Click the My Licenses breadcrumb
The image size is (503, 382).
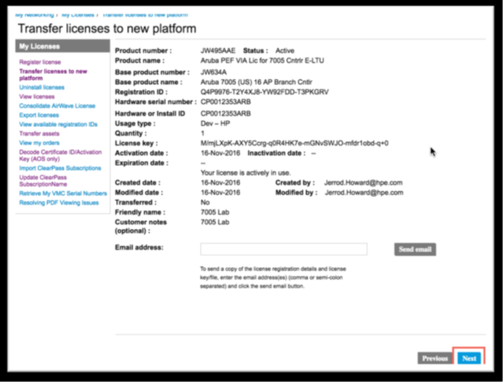(x=78, y=14)
